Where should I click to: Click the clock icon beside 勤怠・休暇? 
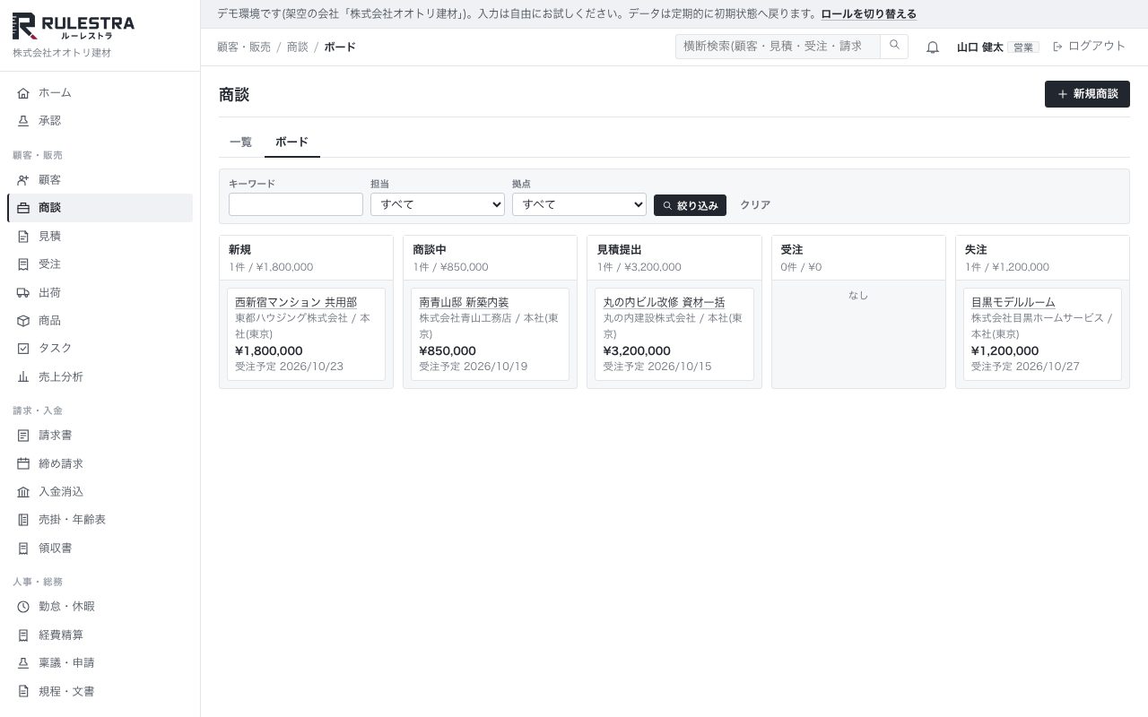[23, 607]
